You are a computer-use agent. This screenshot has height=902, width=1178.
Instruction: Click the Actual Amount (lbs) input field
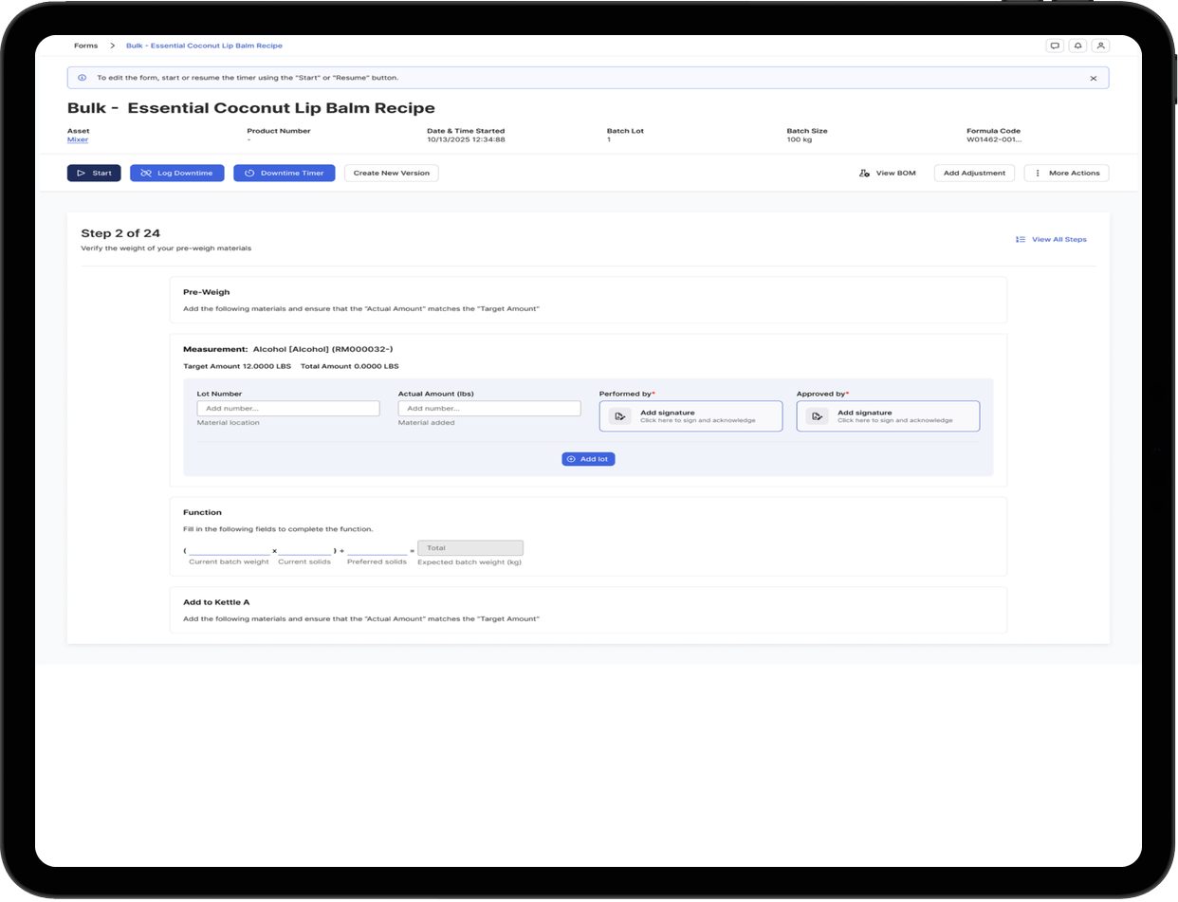tap(489, 409)
